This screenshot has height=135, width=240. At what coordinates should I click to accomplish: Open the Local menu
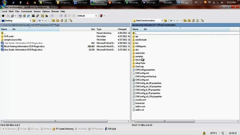(4, 11)
